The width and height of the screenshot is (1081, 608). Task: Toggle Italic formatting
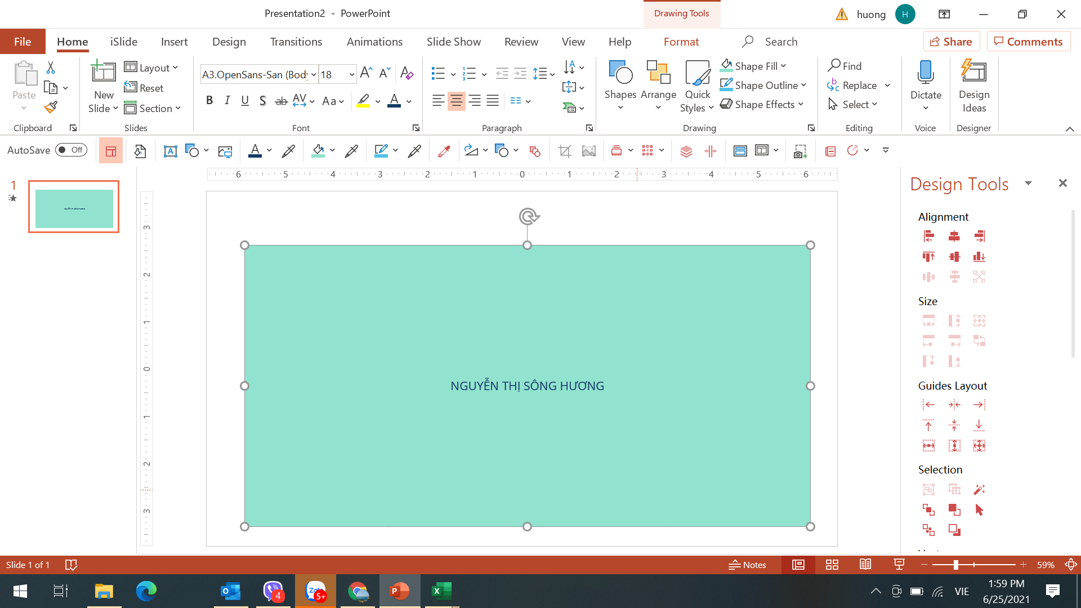click(x=227, y=101)
